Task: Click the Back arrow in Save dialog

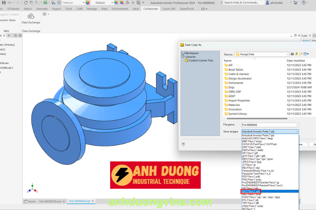Action: point(293,54)
